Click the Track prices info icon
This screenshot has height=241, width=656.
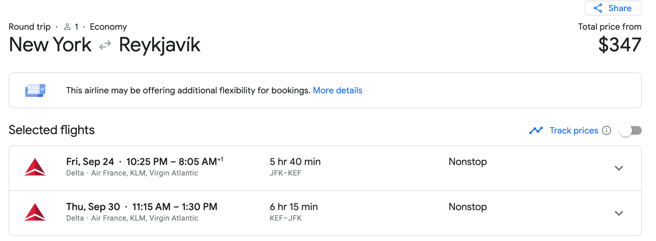[x=607, y=130]
